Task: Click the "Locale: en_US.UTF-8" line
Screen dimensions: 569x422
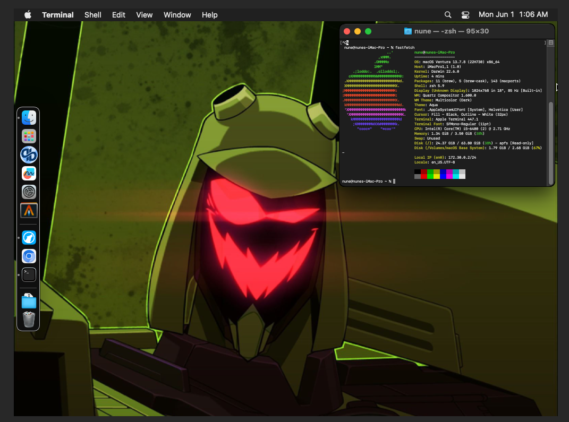Action: click(435, 162)
